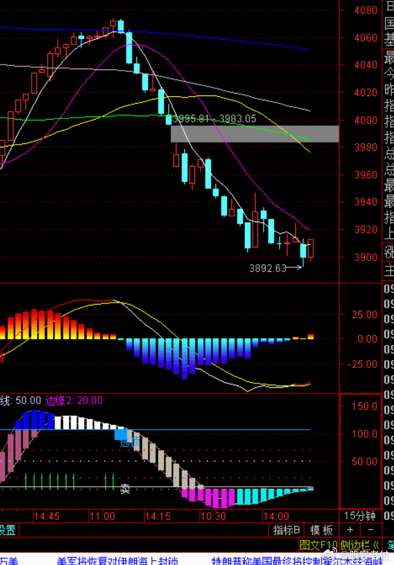
Task: Click the 4080 price axis value
Action: tap(366, 10)
